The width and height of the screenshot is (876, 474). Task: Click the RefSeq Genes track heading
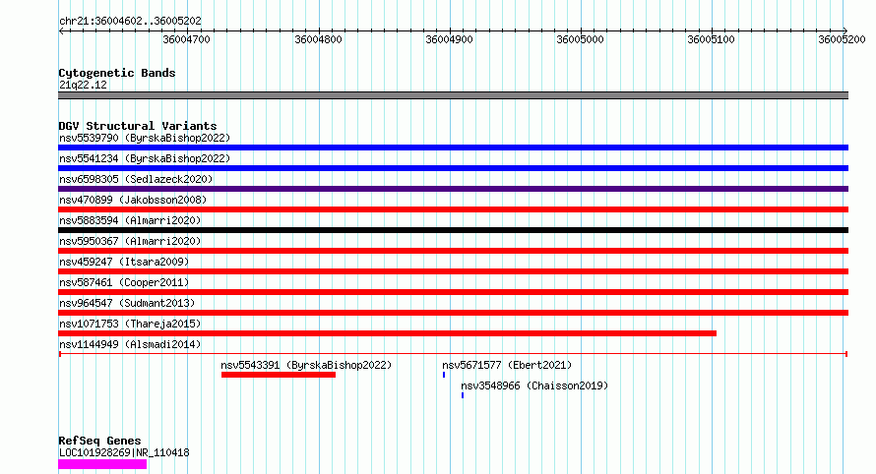(x=99, y=441)
